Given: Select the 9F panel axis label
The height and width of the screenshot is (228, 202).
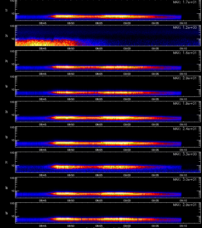Looking at the screenshot, I should pyautogui.click(x=7, y=213).
